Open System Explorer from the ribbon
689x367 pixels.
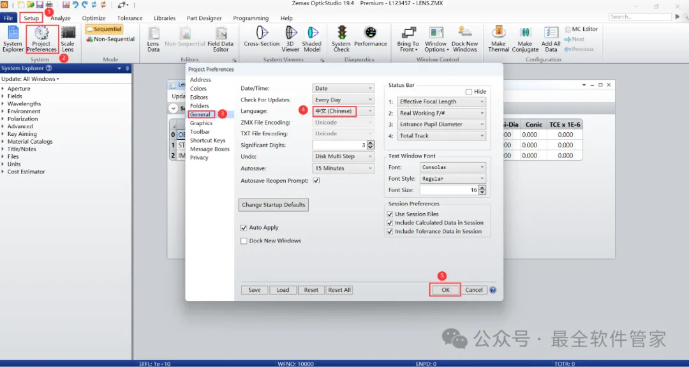click(x=13, y=39)
